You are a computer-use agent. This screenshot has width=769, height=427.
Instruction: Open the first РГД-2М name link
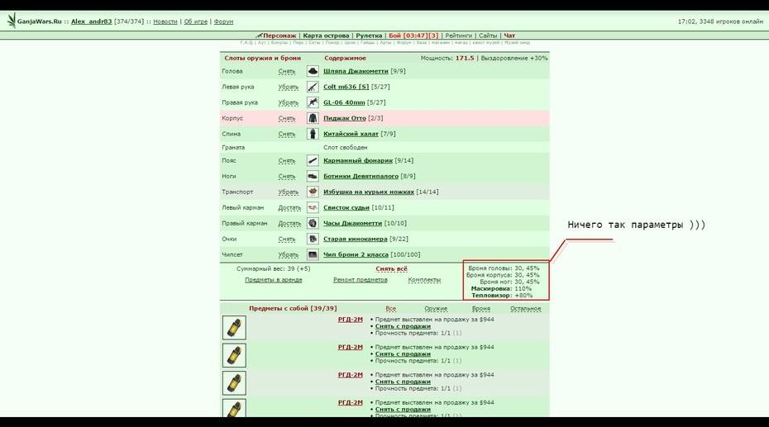click(x=350, y=320)
